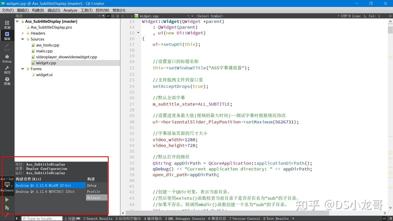
Task: Open the output panes arrow menu
Action: pos(293,219)
